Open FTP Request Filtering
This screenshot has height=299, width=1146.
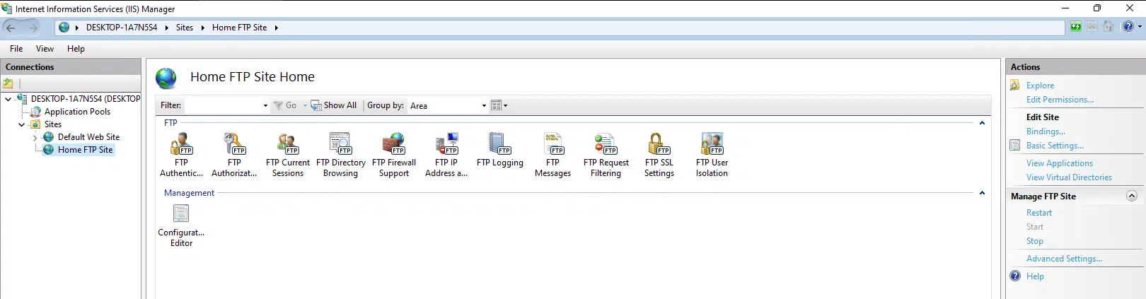coord(606,156)
